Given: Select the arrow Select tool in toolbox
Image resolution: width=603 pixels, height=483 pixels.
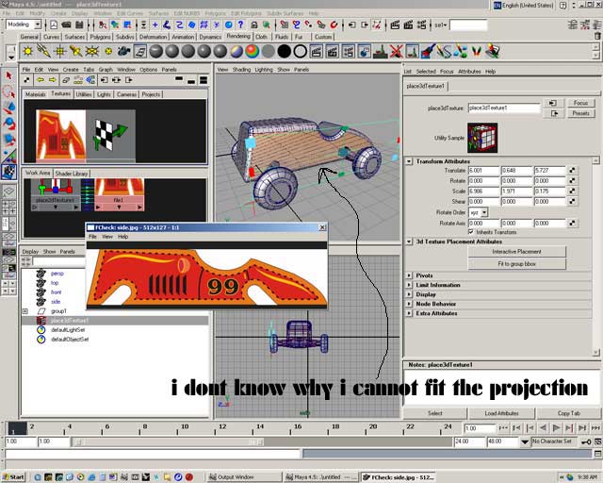Looking at the screenshot, I should (8, 75).
